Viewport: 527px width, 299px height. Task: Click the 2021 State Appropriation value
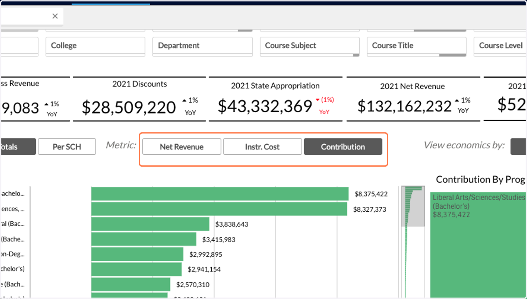[x=265, y=106]
